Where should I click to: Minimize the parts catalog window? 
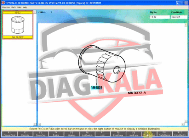coord(178,3)
